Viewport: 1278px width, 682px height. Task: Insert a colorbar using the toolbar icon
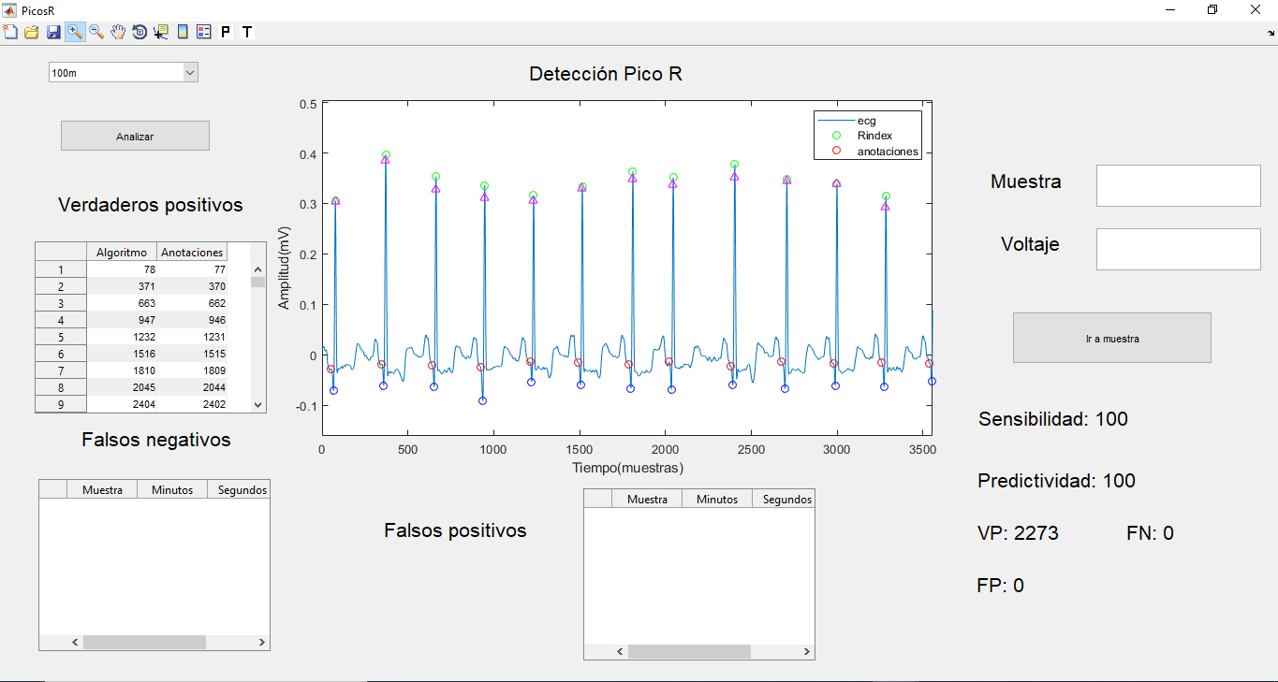point(183,32)
